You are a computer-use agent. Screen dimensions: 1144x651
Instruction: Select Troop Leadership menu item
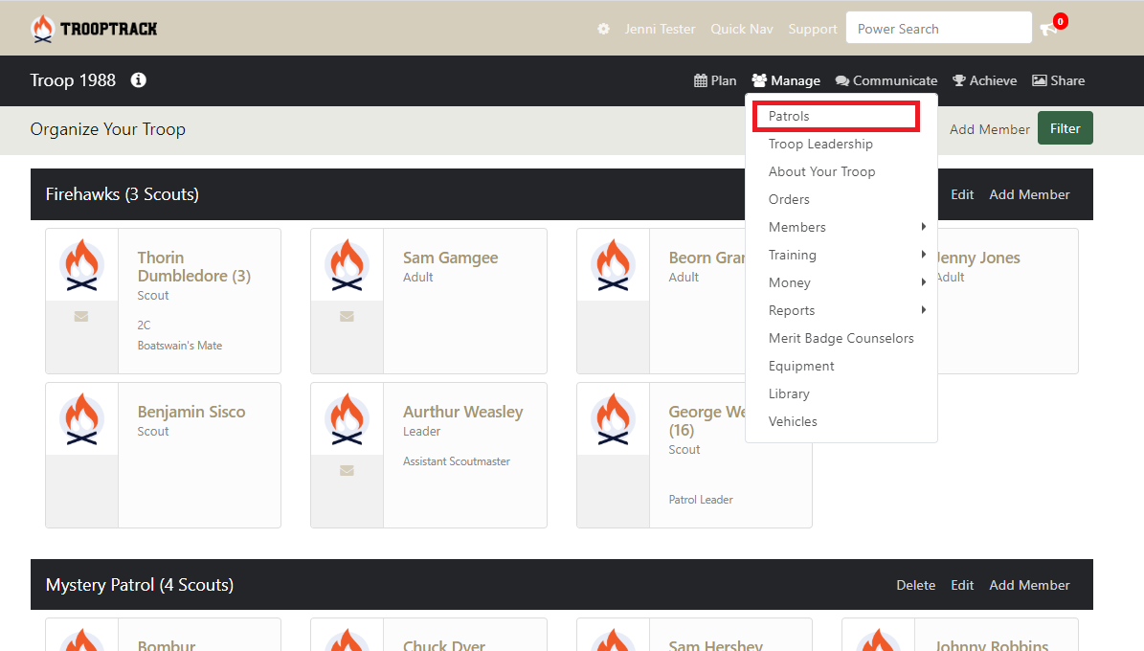tap(820, 144)
